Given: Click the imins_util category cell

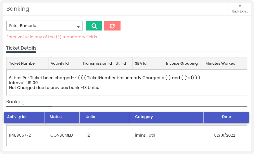Looking at the screenshot, I should click(145, 135).
